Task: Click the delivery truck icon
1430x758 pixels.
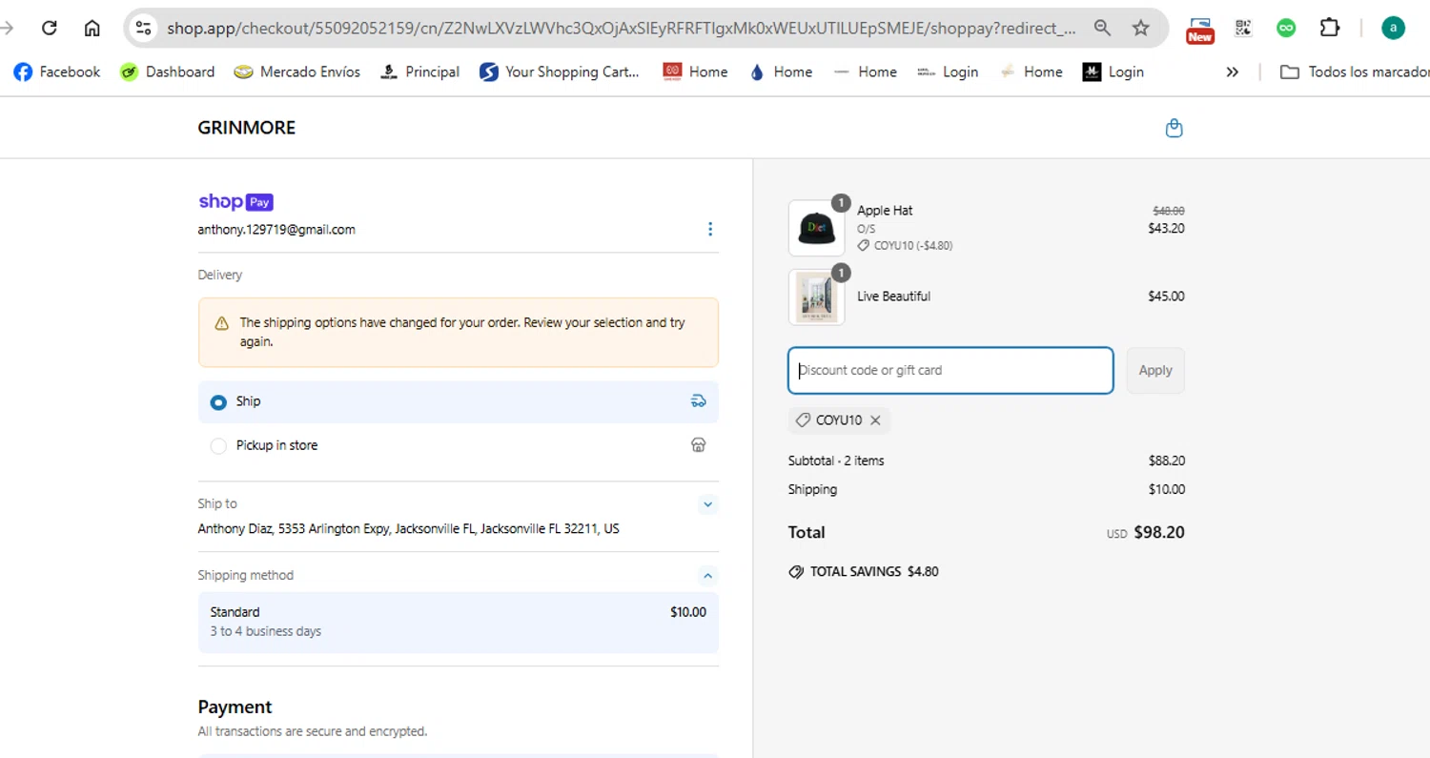Action: (x=698, y=401)
